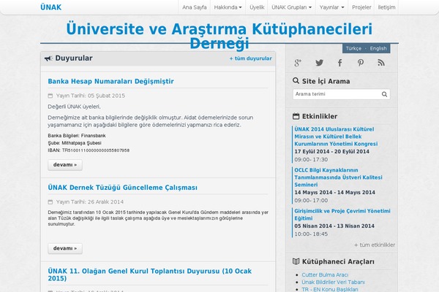Viewport: 439px width, 292px height.
Task: Click the Üniversite ve Araştırma Kütüphanecileri Derneği title
Action: (219, 36)
